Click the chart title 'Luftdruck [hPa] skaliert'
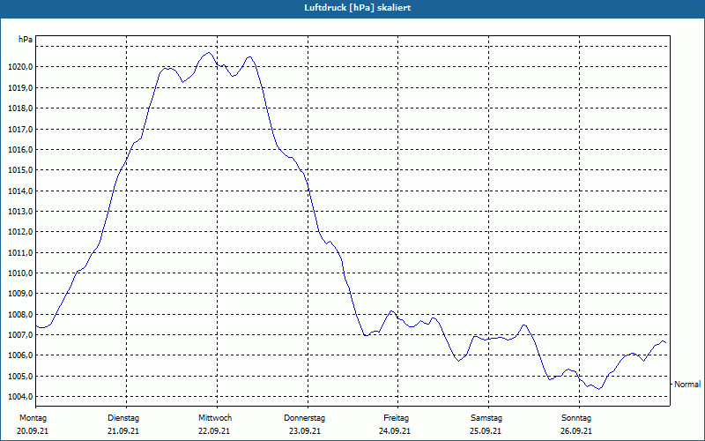 click(x=358, y=8)
